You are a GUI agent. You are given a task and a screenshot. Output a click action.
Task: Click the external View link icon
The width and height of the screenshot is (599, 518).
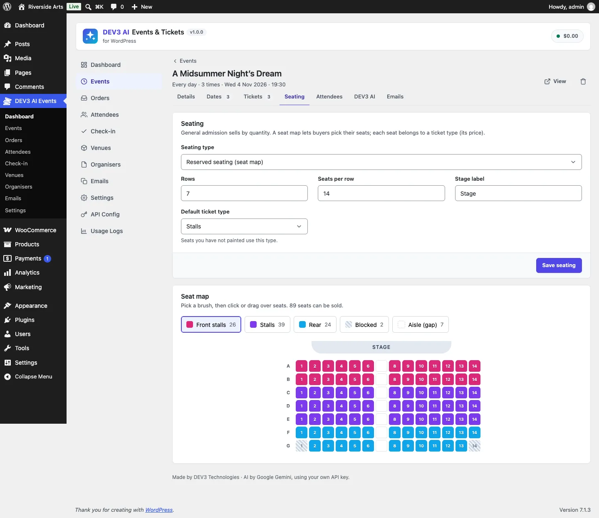click(x=547, y=81)
